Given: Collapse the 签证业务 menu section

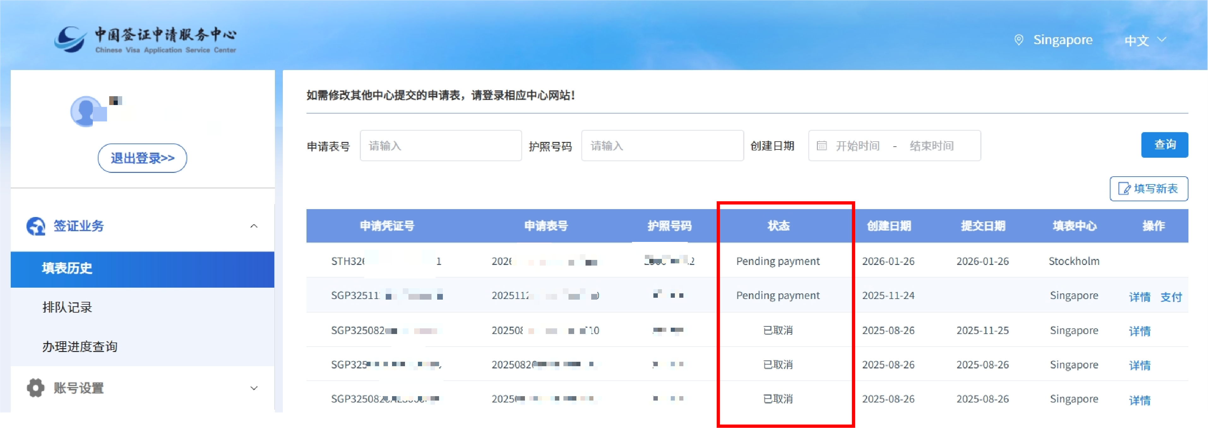Looking at the screenshot, I should pyautogui.click(x=254, y=226).
